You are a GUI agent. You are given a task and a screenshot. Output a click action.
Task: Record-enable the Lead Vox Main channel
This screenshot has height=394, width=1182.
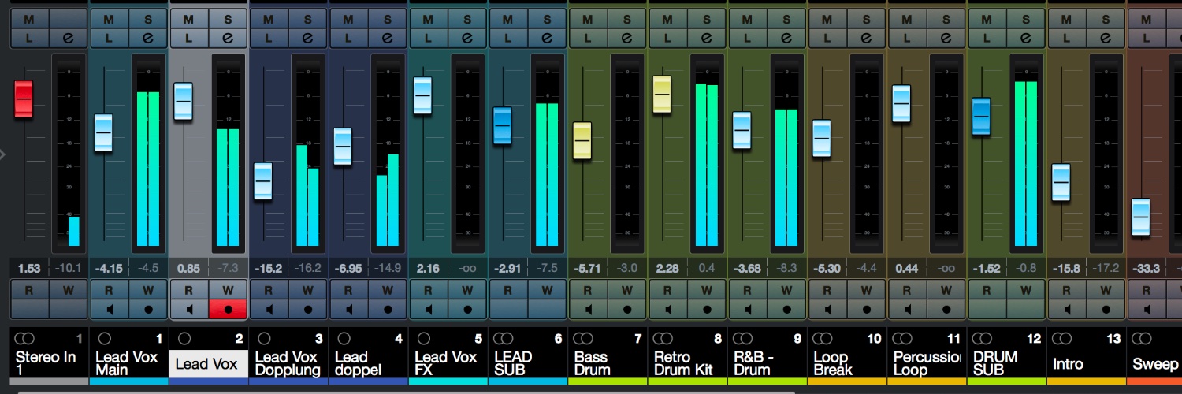(148, 309)
